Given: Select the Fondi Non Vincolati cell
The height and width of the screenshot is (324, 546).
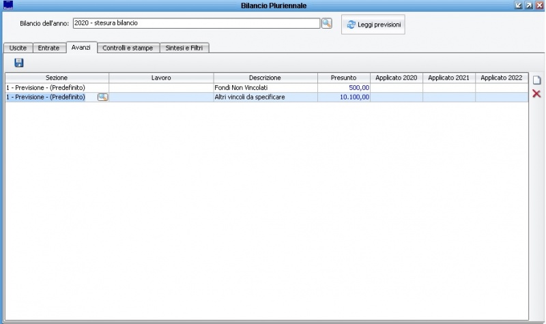Looking at the screenshot, I should [265, 88].
